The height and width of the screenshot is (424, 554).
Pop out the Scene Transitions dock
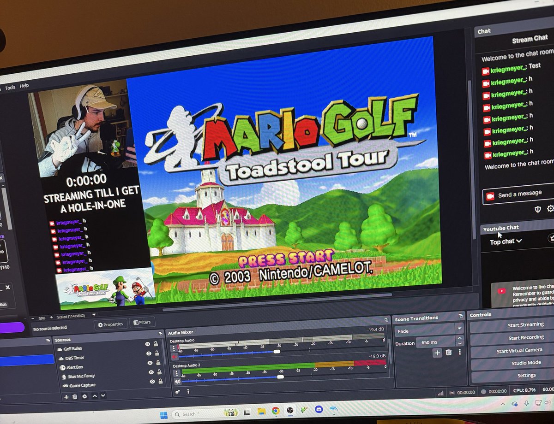click(x=460, y=316)
